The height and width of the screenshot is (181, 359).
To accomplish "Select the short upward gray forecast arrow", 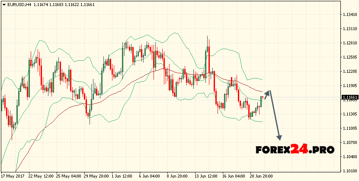I will coord(267,94).
